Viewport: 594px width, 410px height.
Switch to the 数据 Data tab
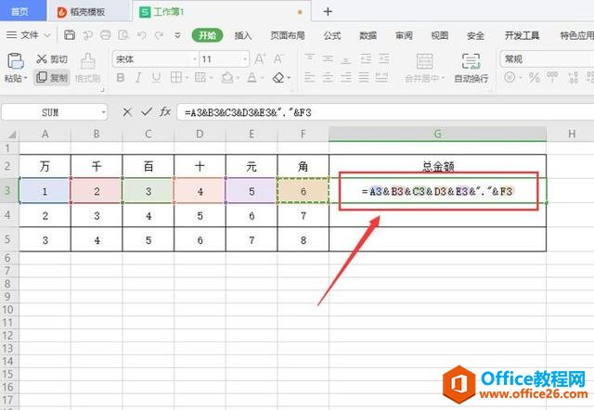point(368,35)
